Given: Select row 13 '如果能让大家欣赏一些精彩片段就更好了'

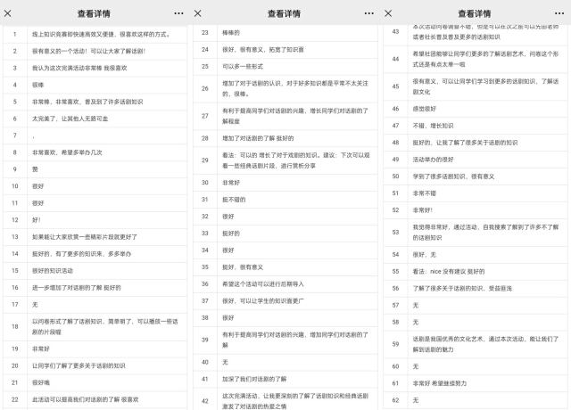Looking at the screenshot, I should (85, 237).
